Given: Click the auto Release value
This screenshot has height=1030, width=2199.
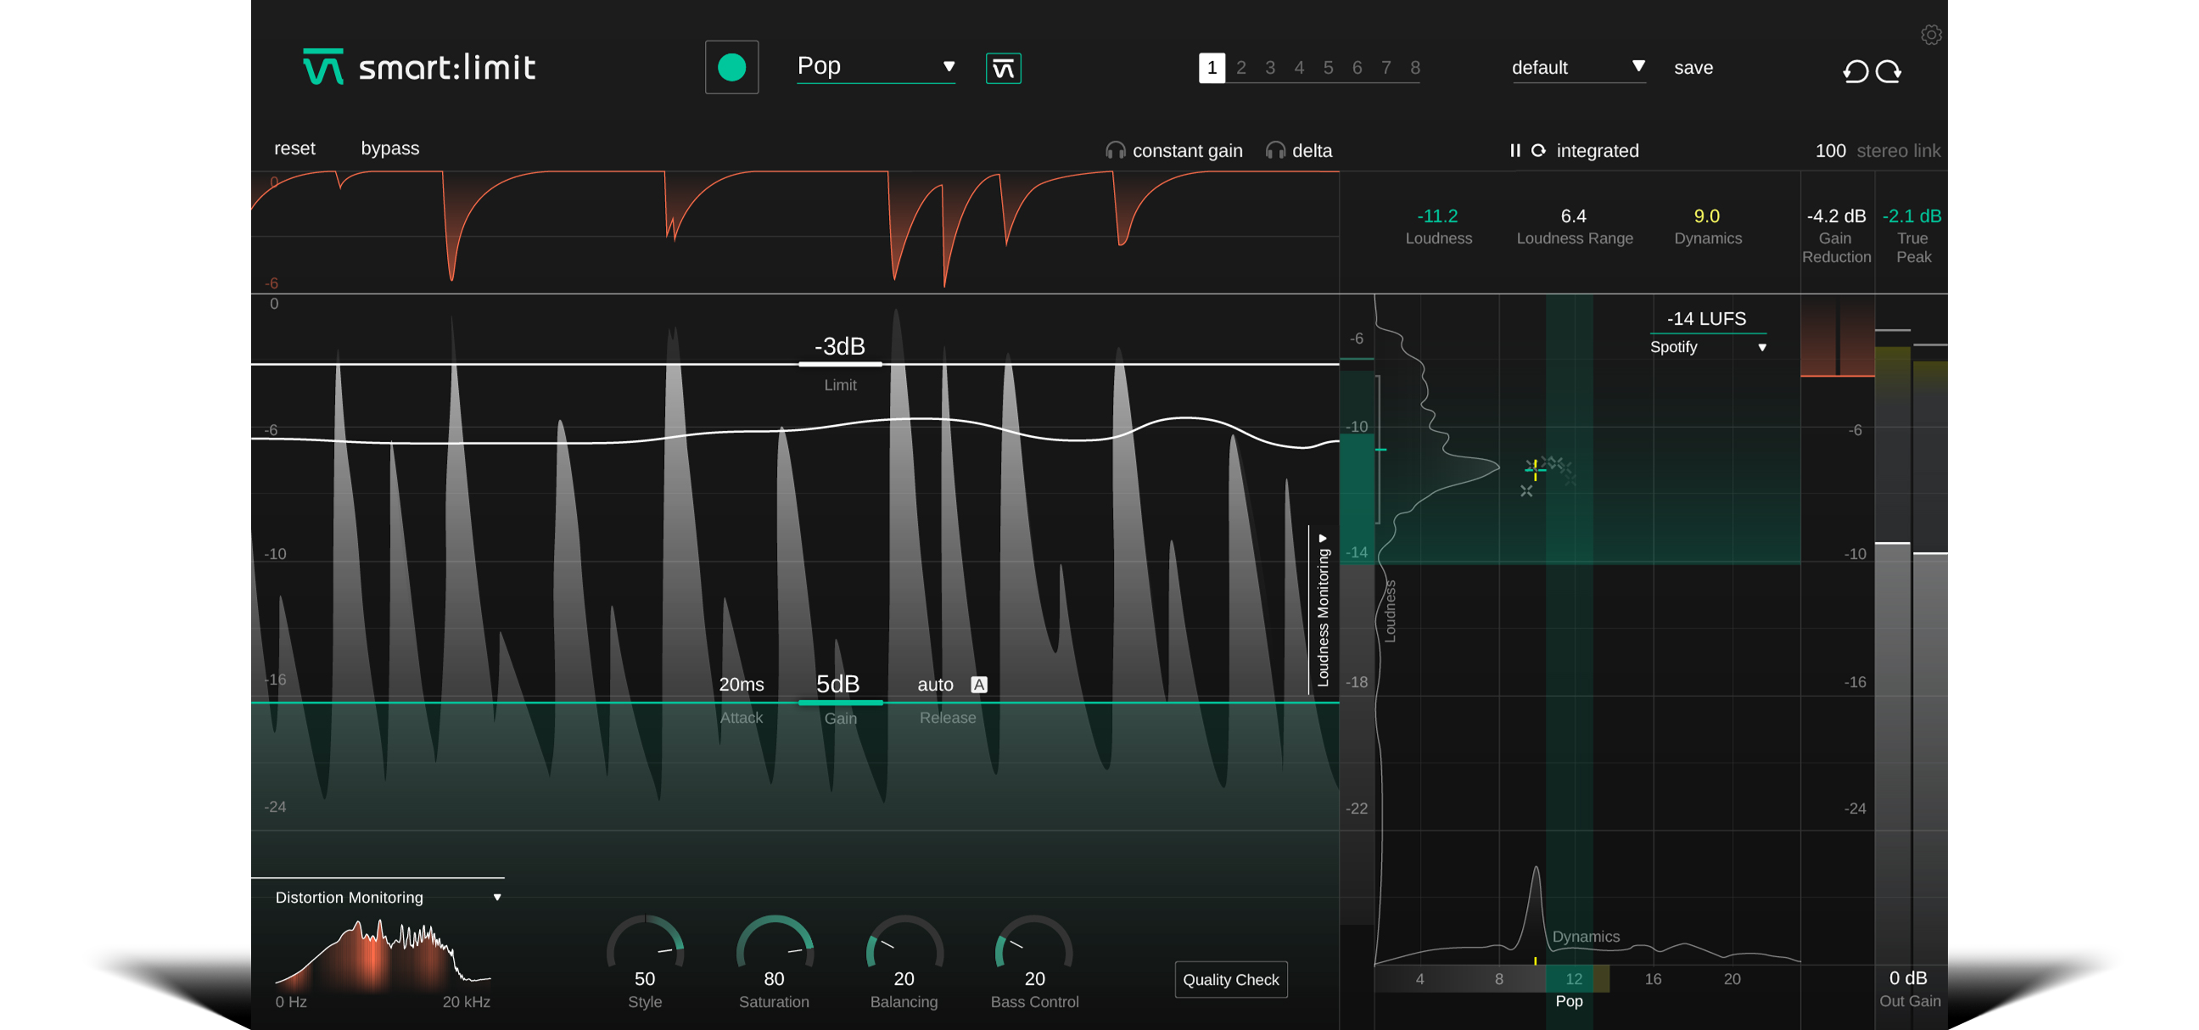Looking at the screenshot, I should 936,685.
